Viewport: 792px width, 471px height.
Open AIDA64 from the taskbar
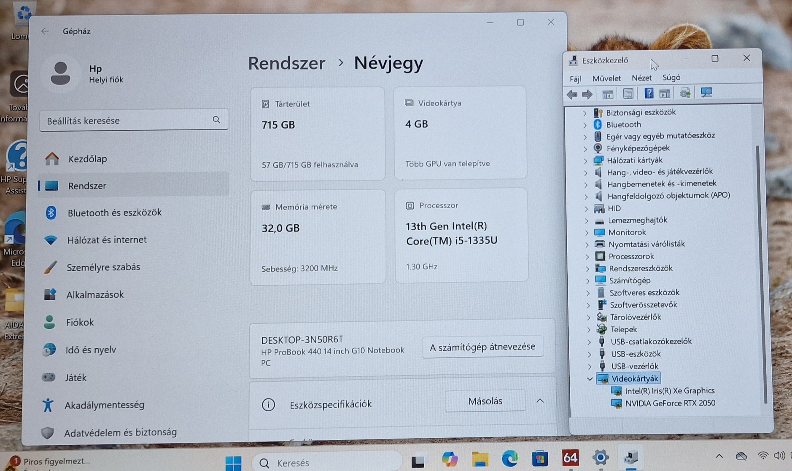570,458
